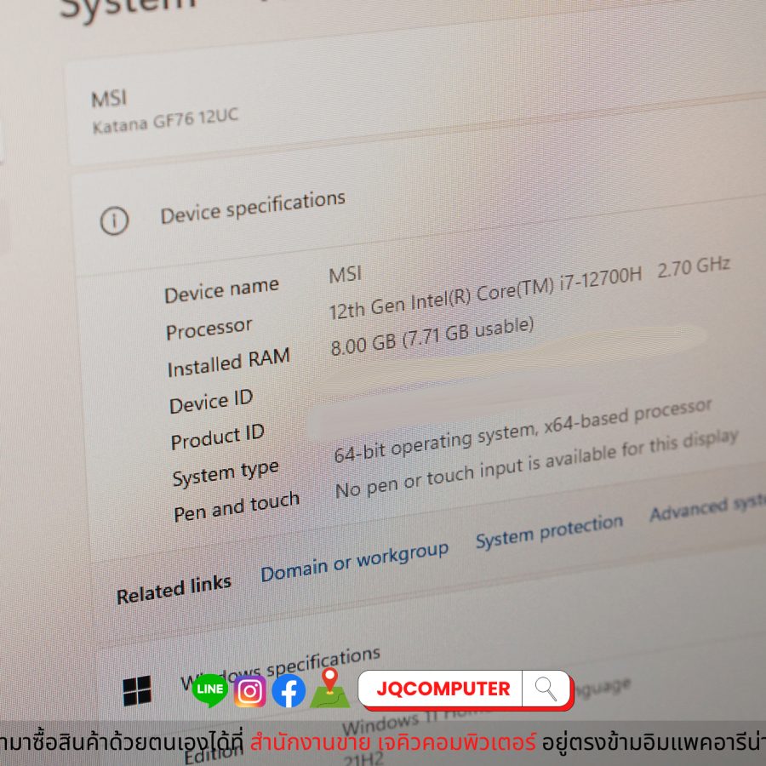Click the Processor label
This screenshot has width=766, height=766.
click(x=209, y=329)
